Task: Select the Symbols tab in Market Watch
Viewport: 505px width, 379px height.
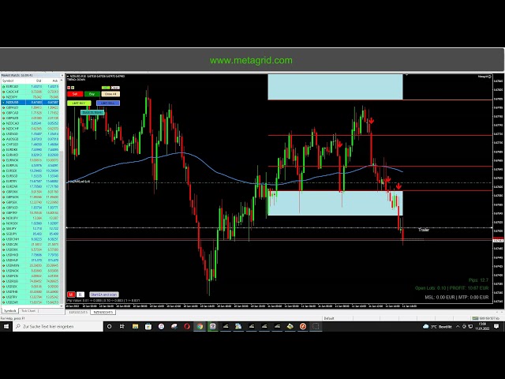Action: tap(9, 311)
